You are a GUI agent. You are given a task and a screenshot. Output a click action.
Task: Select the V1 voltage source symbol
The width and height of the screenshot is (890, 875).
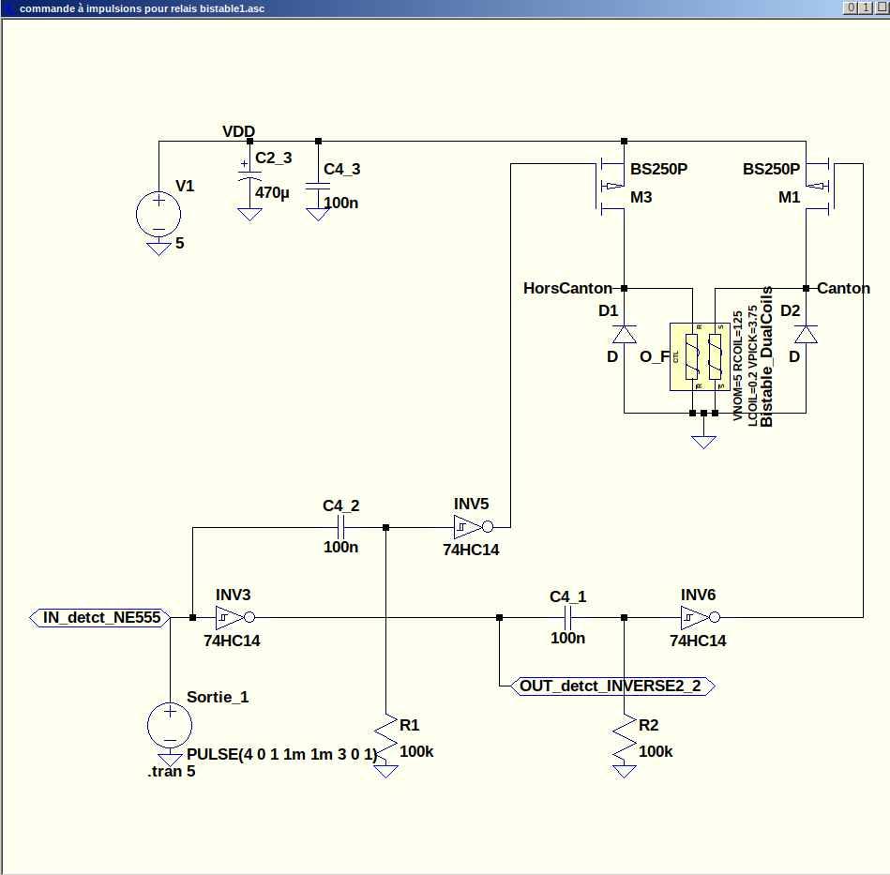[158, 214]
